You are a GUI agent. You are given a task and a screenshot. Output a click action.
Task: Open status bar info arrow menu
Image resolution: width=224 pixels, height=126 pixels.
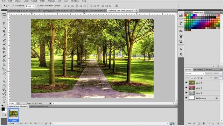point(50,103)
